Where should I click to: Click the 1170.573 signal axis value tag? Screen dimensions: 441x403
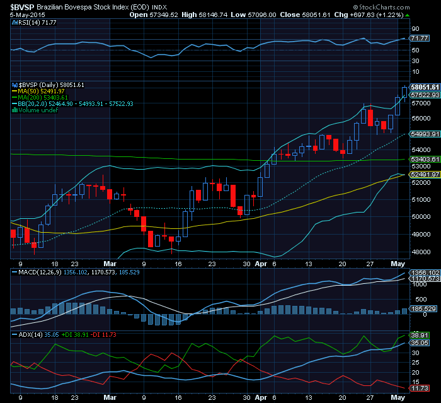click(x=425, y=279)
